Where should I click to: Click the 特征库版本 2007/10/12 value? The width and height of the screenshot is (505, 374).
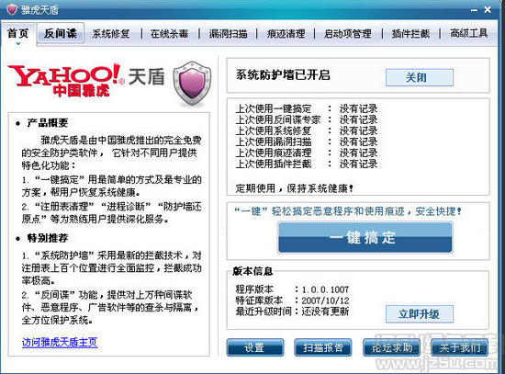tap(325, 300)
